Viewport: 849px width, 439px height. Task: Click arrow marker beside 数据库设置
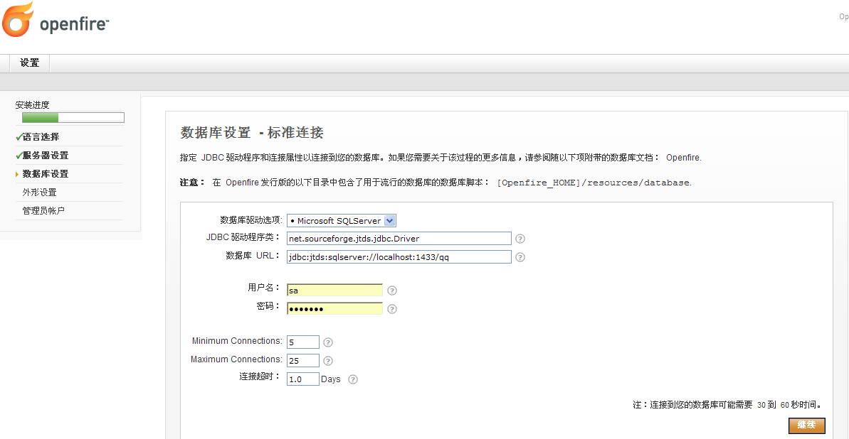[x=17, y=174]
